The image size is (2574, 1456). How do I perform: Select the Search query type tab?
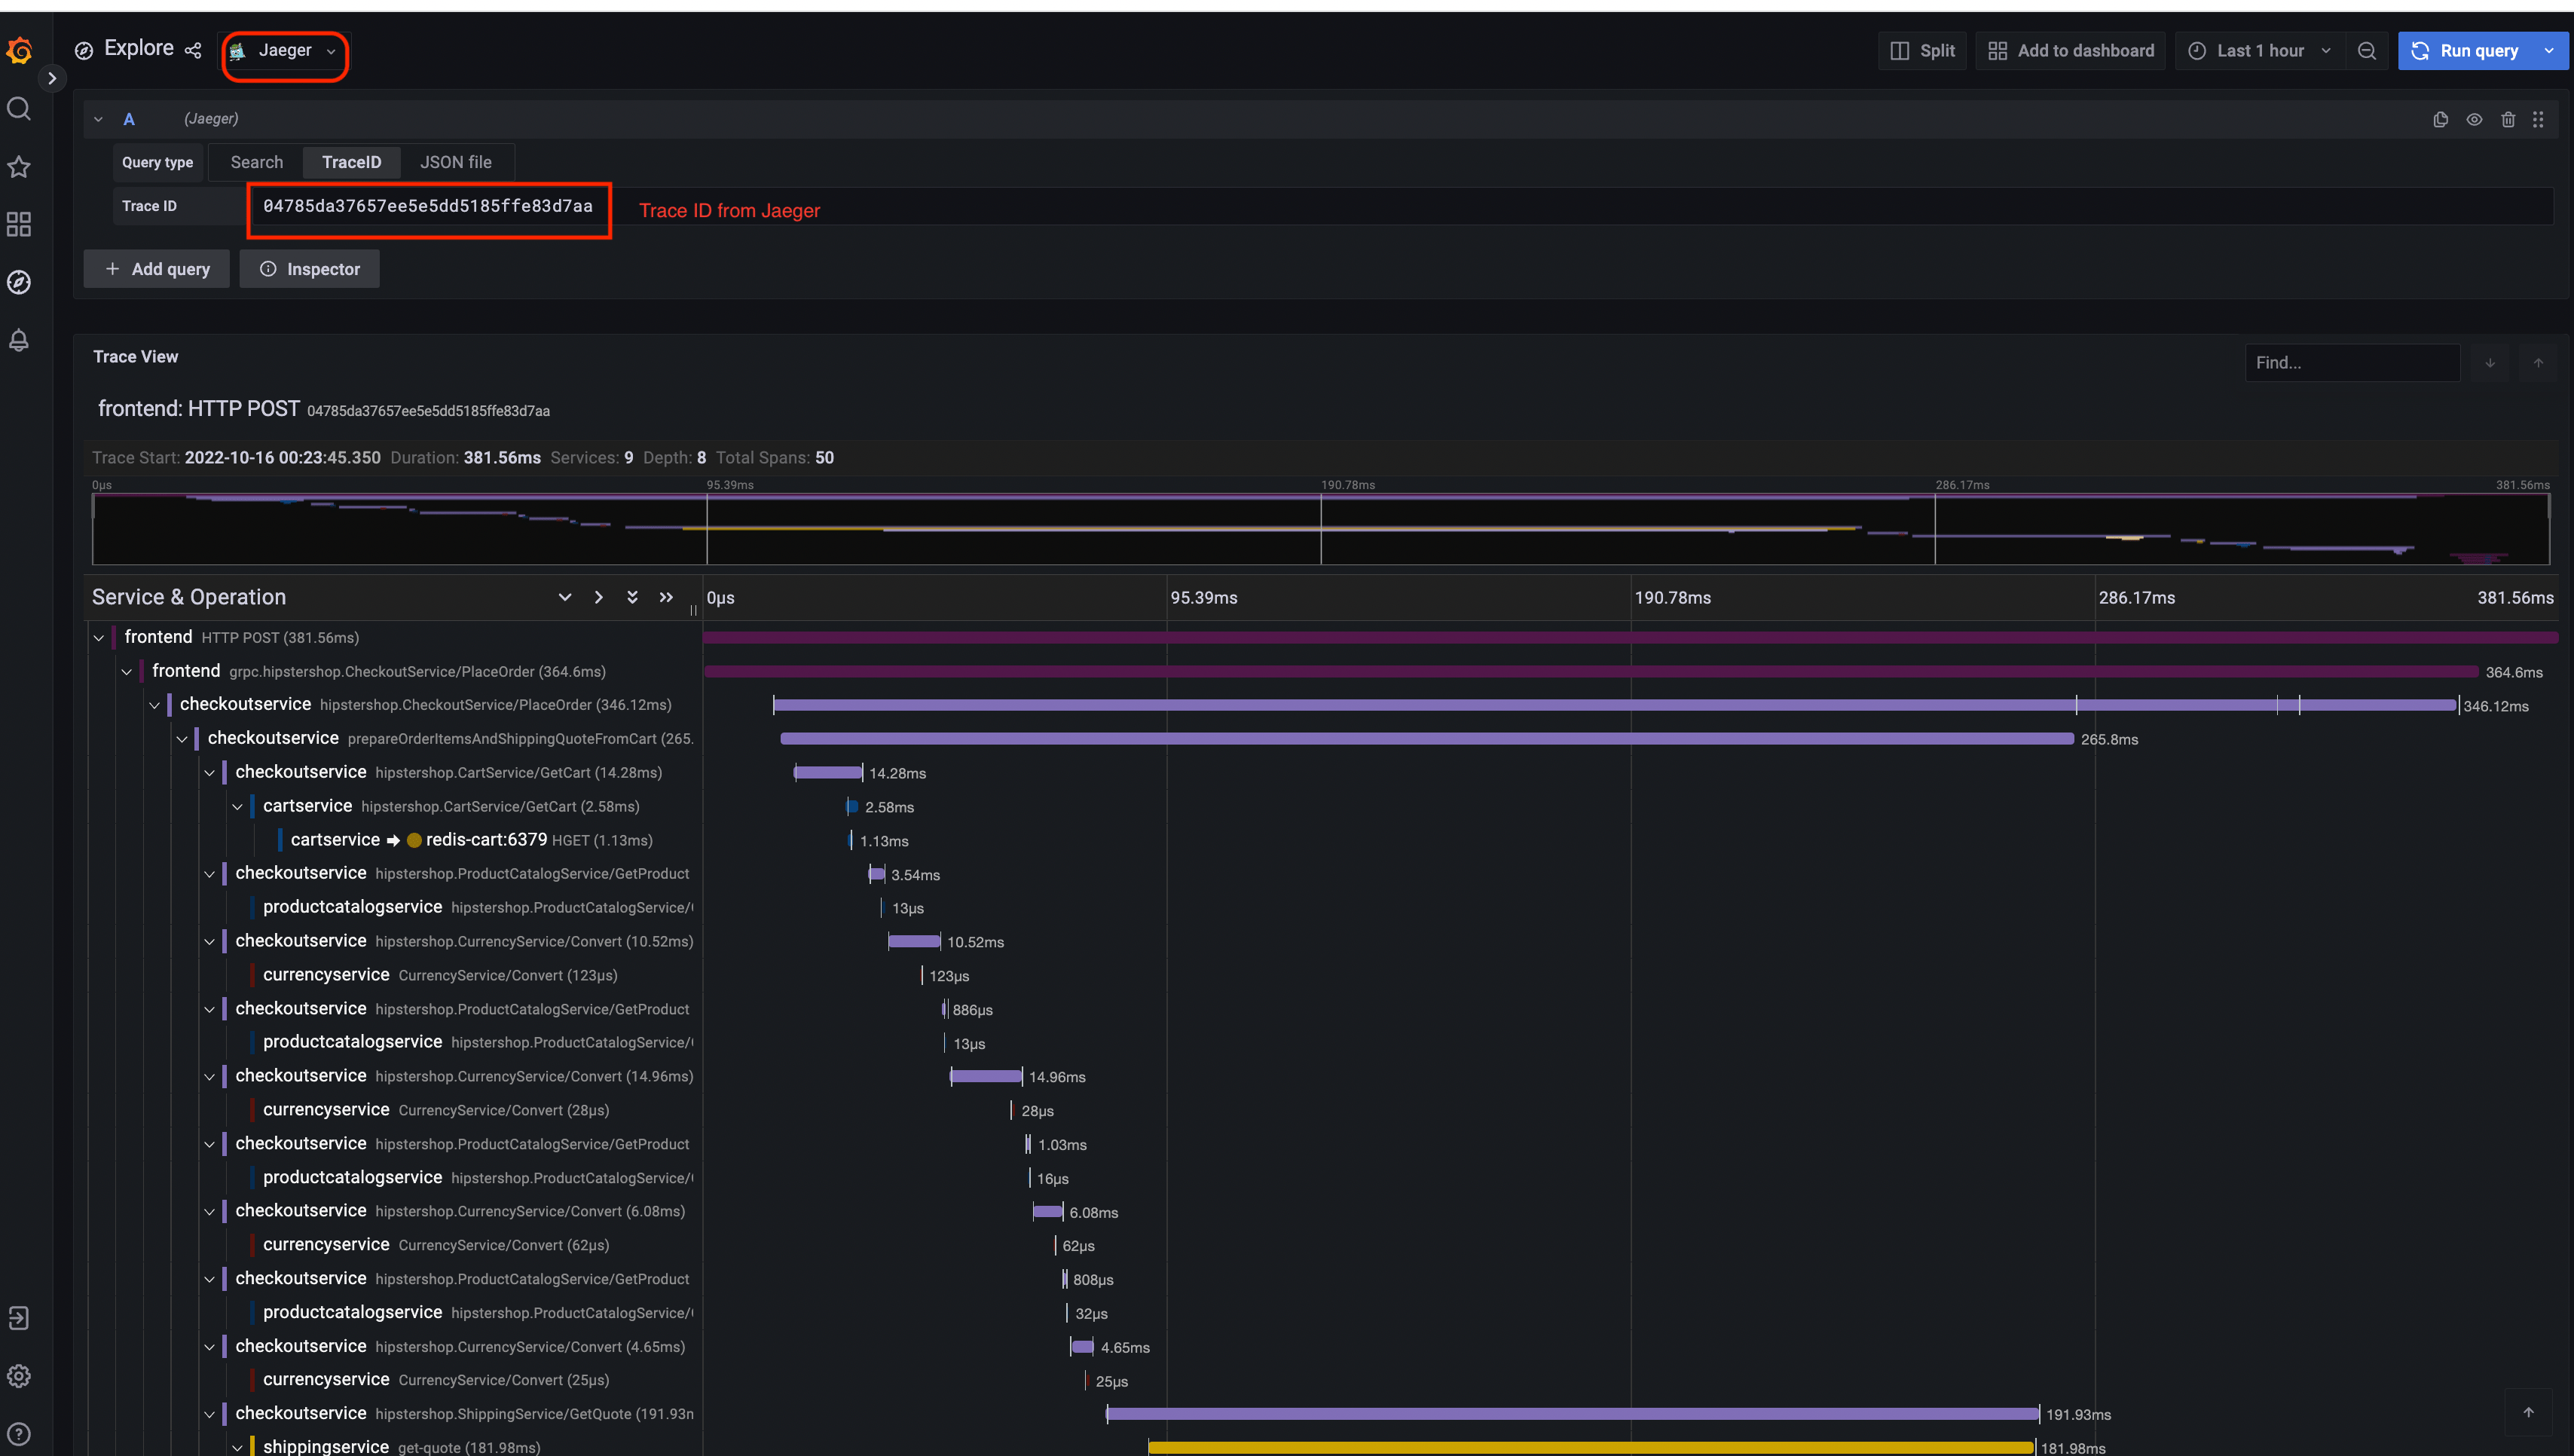(x=256, y=161)
